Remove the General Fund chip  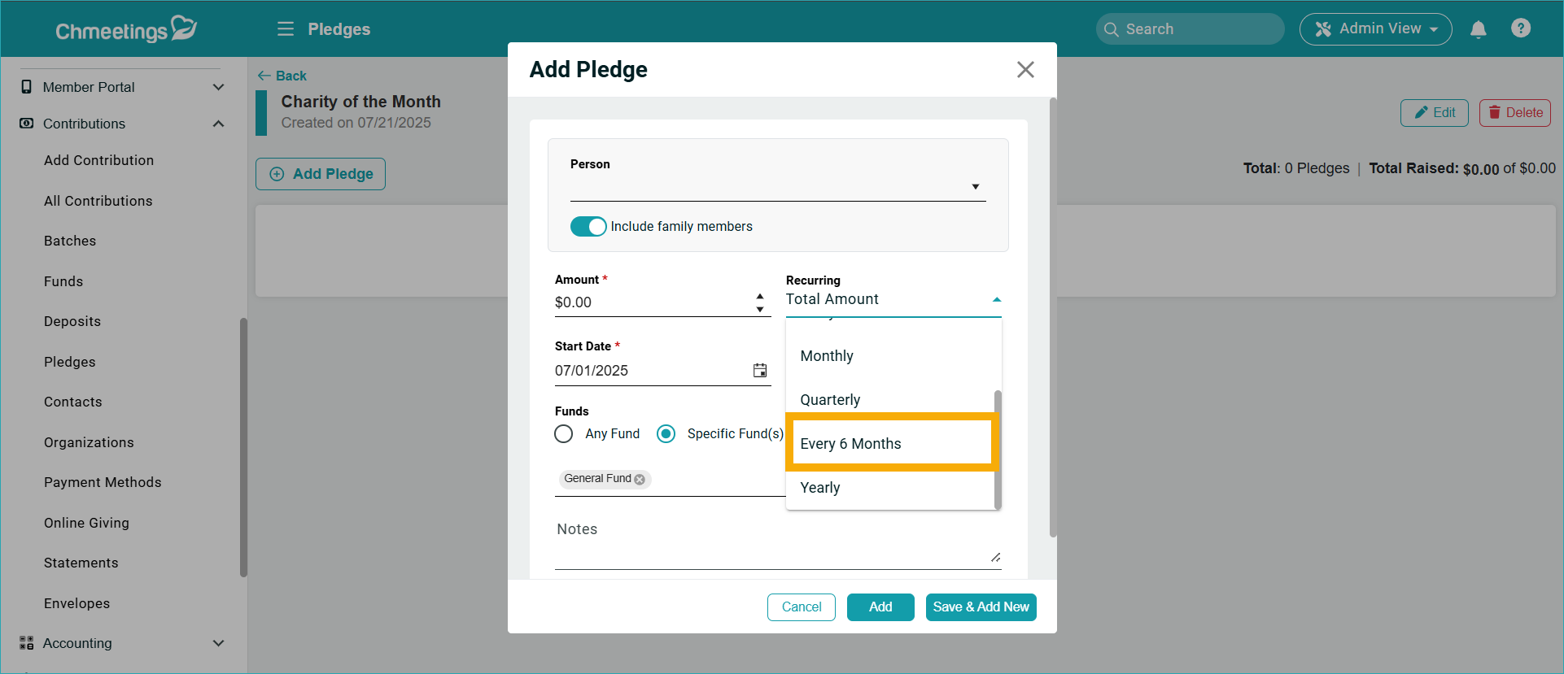coord(640,479)
